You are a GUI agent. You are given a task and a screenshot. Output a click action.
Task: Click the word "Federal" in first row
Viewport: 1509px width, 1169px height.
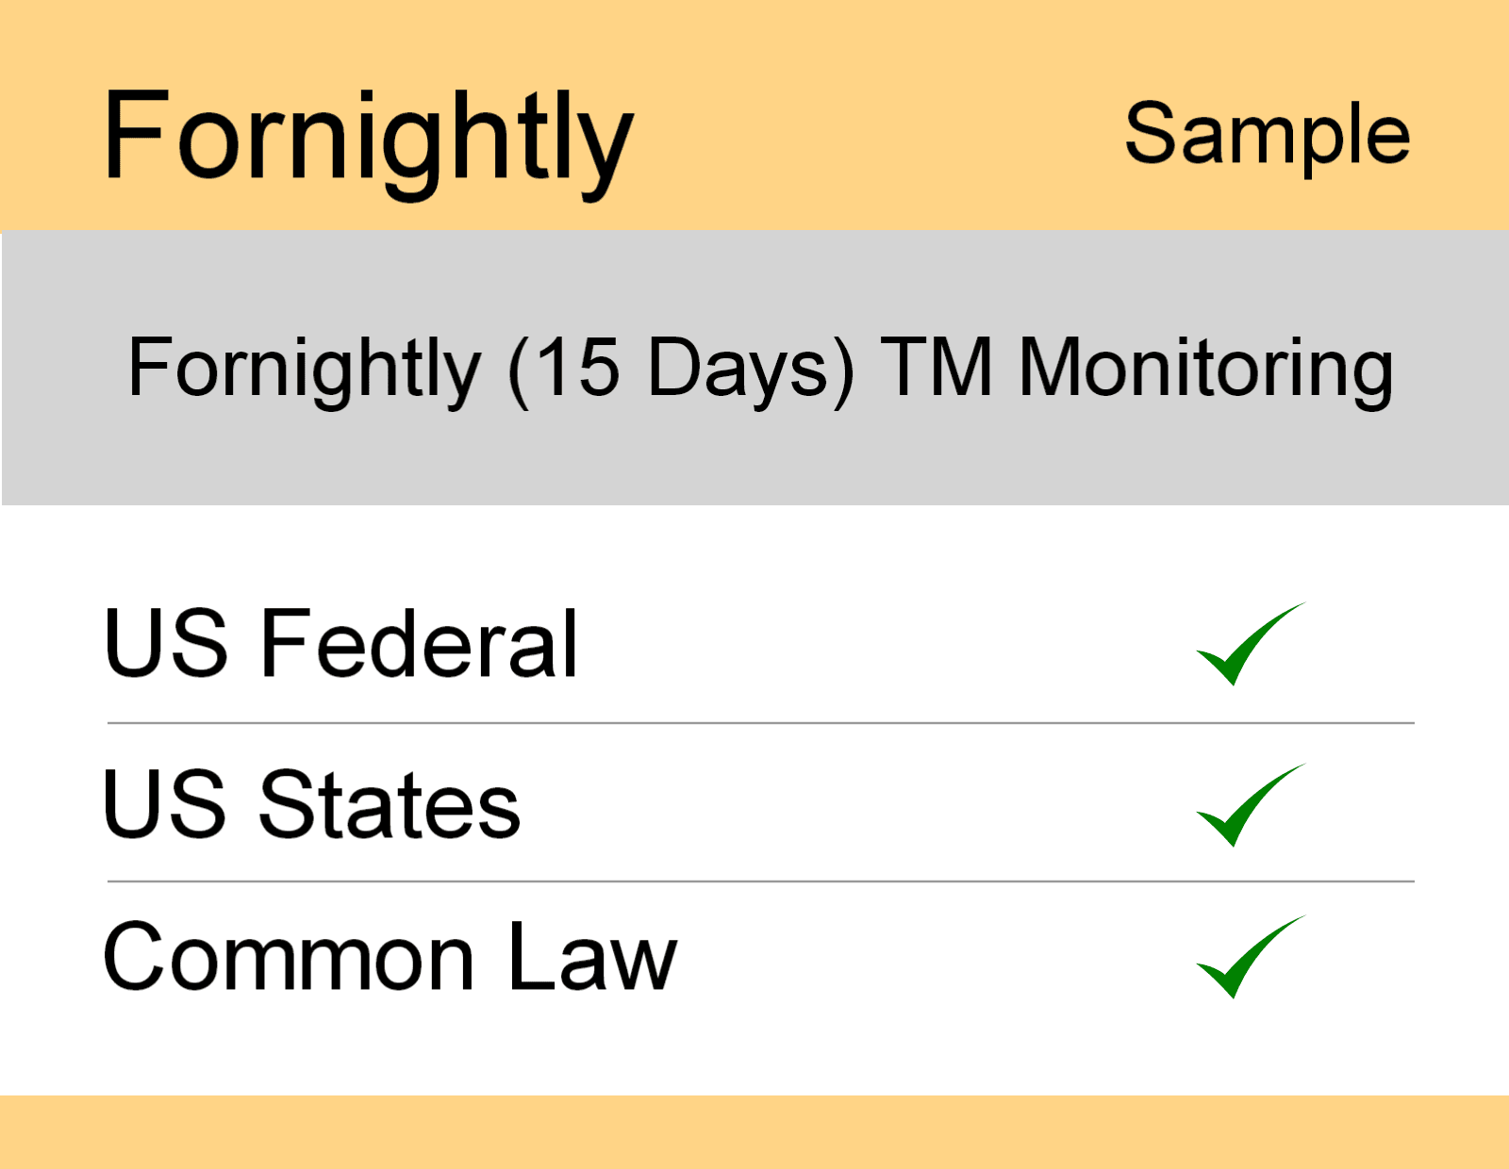click(x=419, y=643)
